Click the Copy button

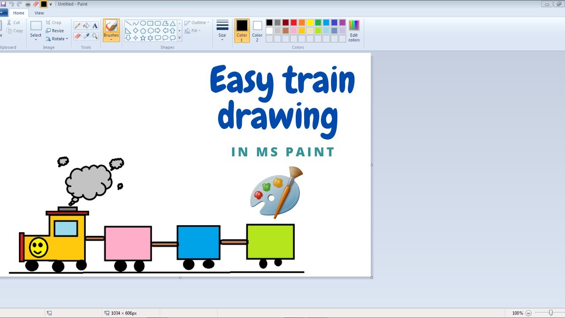(x=15, y=31)
